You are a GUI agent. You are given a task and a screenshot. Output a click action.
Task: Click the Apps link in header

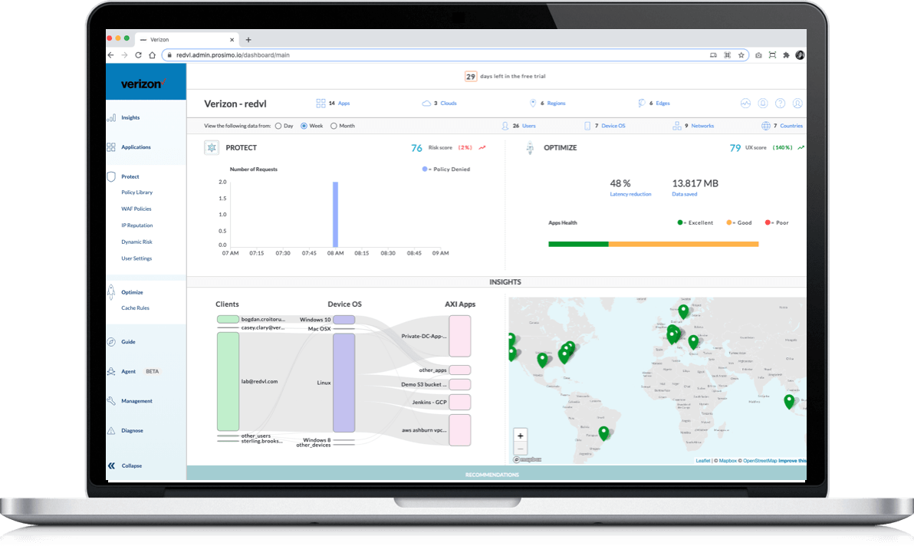tap(344, 103)
